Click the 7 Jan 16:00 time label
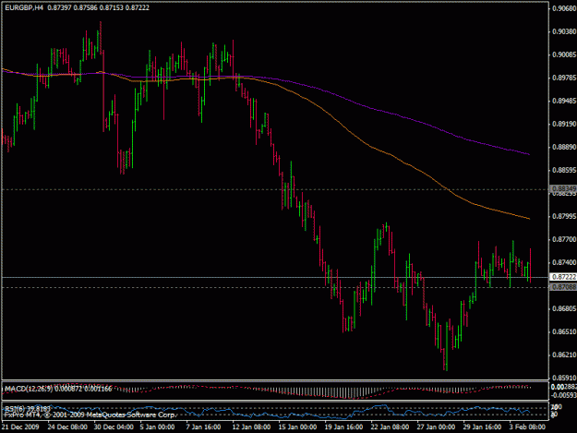The height and width of the screenshot is (433, 577). tap(204, 427)
